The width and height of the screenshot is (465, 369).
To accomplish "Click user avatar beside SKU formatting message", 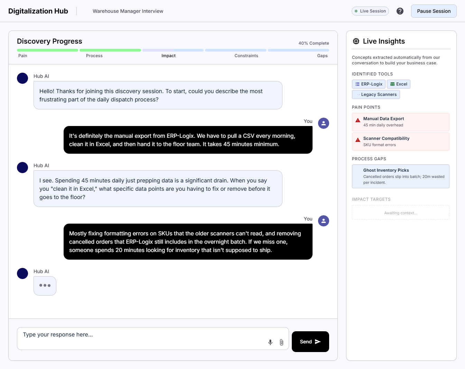I will click(324, 221).
